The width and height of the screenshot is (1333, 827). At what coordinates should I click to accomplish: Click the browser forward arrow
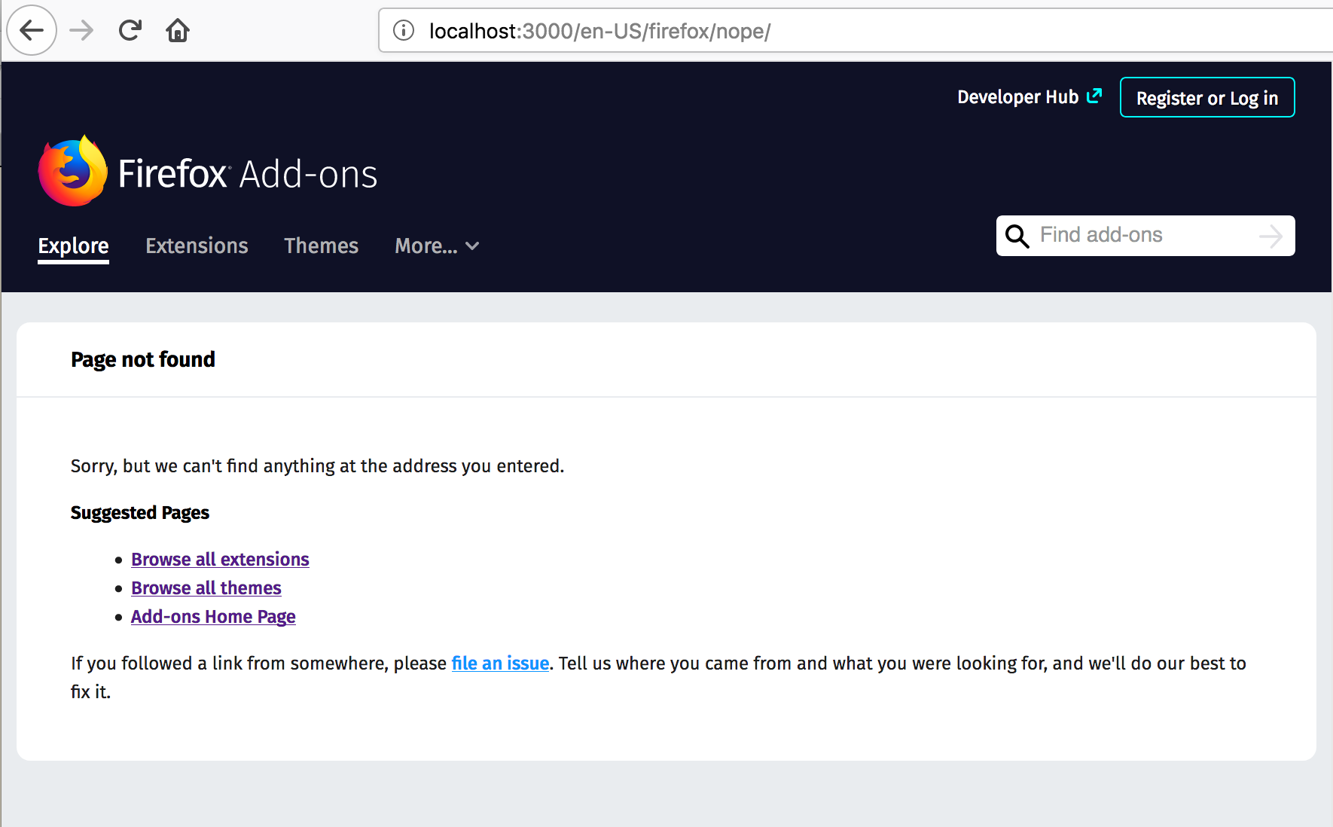(x=81, y=30)
